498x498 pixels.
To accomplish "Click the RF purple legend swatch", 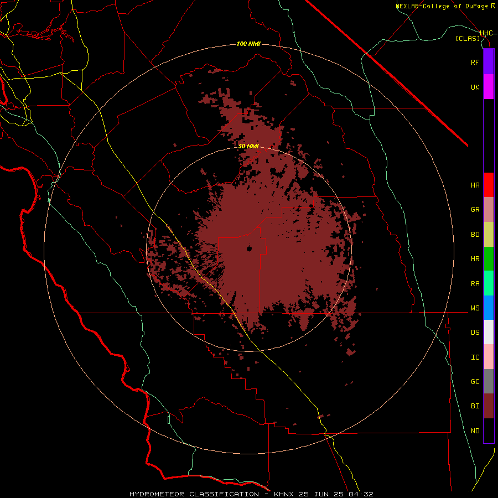I will click(489, 62).
